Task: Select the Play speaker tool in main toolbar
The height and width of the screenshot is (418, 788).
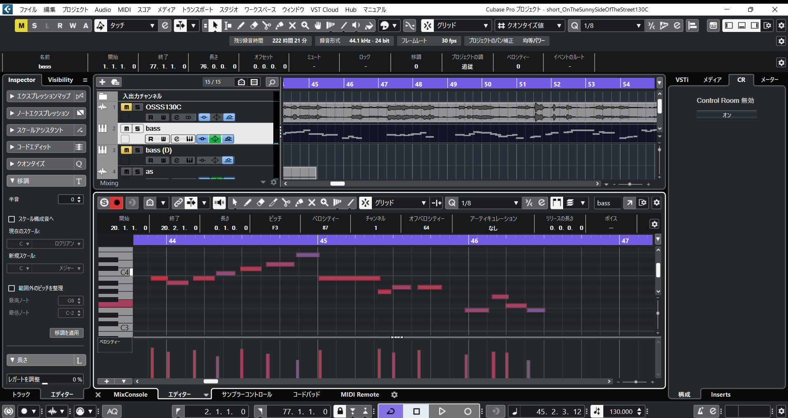Action: [356, 25]
